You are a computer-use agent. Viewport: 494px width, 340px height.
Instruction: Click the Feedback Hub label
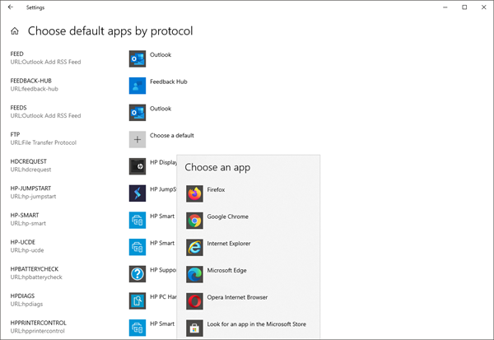tap(169, 82)
